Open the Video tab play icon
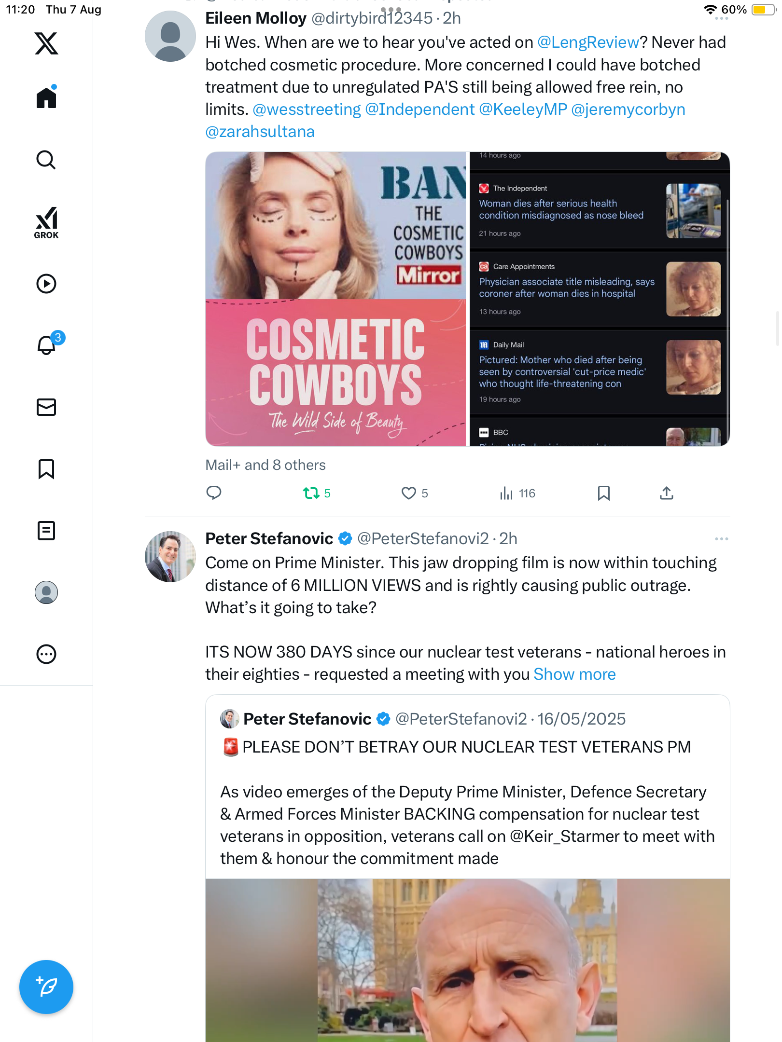Screen dimensions: 782x1042 [x=46, y=284]
